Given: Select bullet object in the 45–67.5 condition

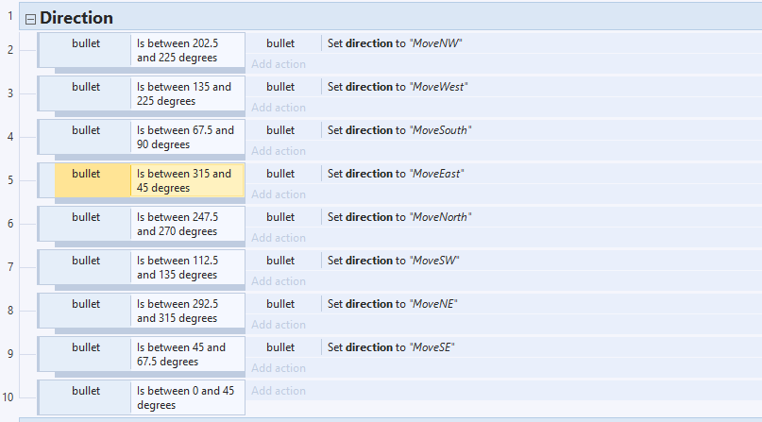Looking at the screenshot, I should (86, 347).
